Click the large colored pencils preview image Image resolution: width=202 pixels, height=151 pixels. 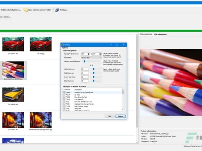(x=171, y=82)
